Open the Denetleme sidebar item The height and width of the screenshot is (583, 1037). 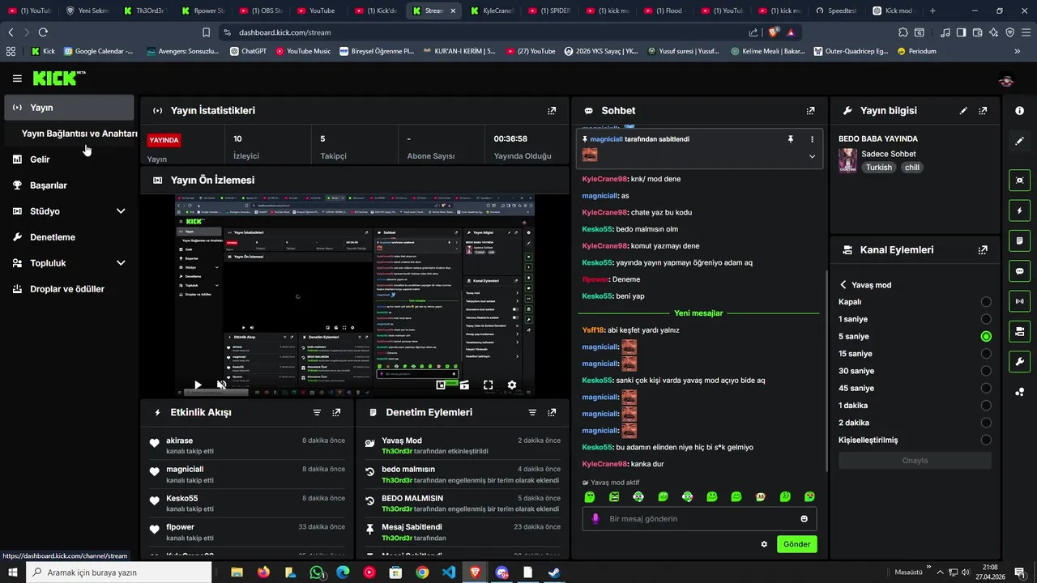(x=69, y=237)
